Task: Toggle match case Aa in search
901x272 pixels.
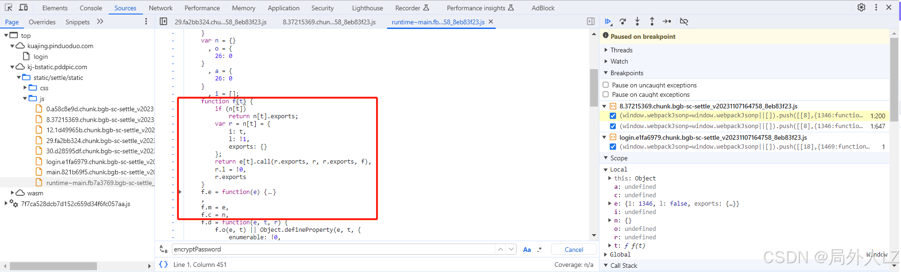Action: pos(527,250)
